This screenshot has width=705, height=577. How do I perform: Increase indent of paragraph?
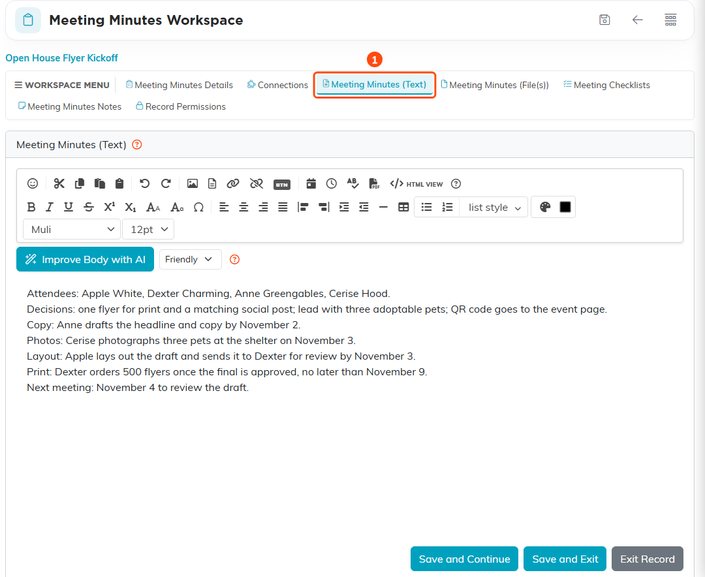pyautogui.click(x=344, y=207)
